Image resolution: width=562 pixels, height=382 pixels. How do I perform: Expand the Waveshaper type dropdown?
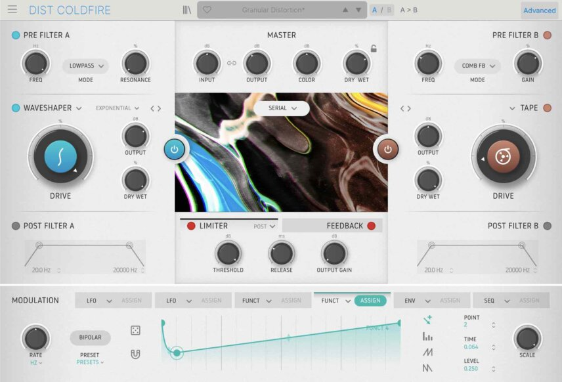[79, 108]
